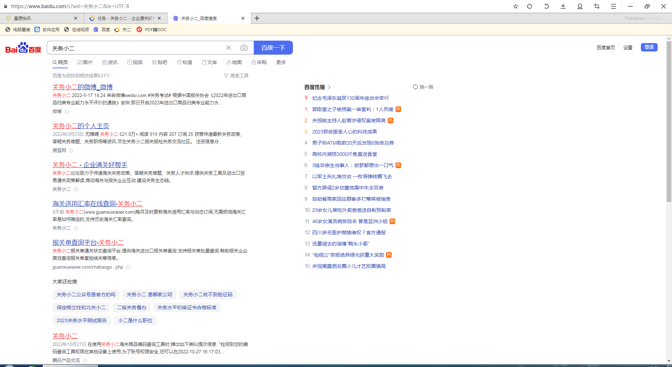Close the 星愿快讯 tab

coord(75,18)
